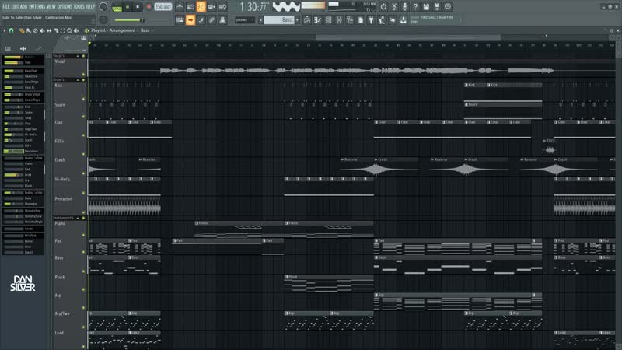Click the microphone recording icon
Screen dimensions: 622x350
(404, 7)
